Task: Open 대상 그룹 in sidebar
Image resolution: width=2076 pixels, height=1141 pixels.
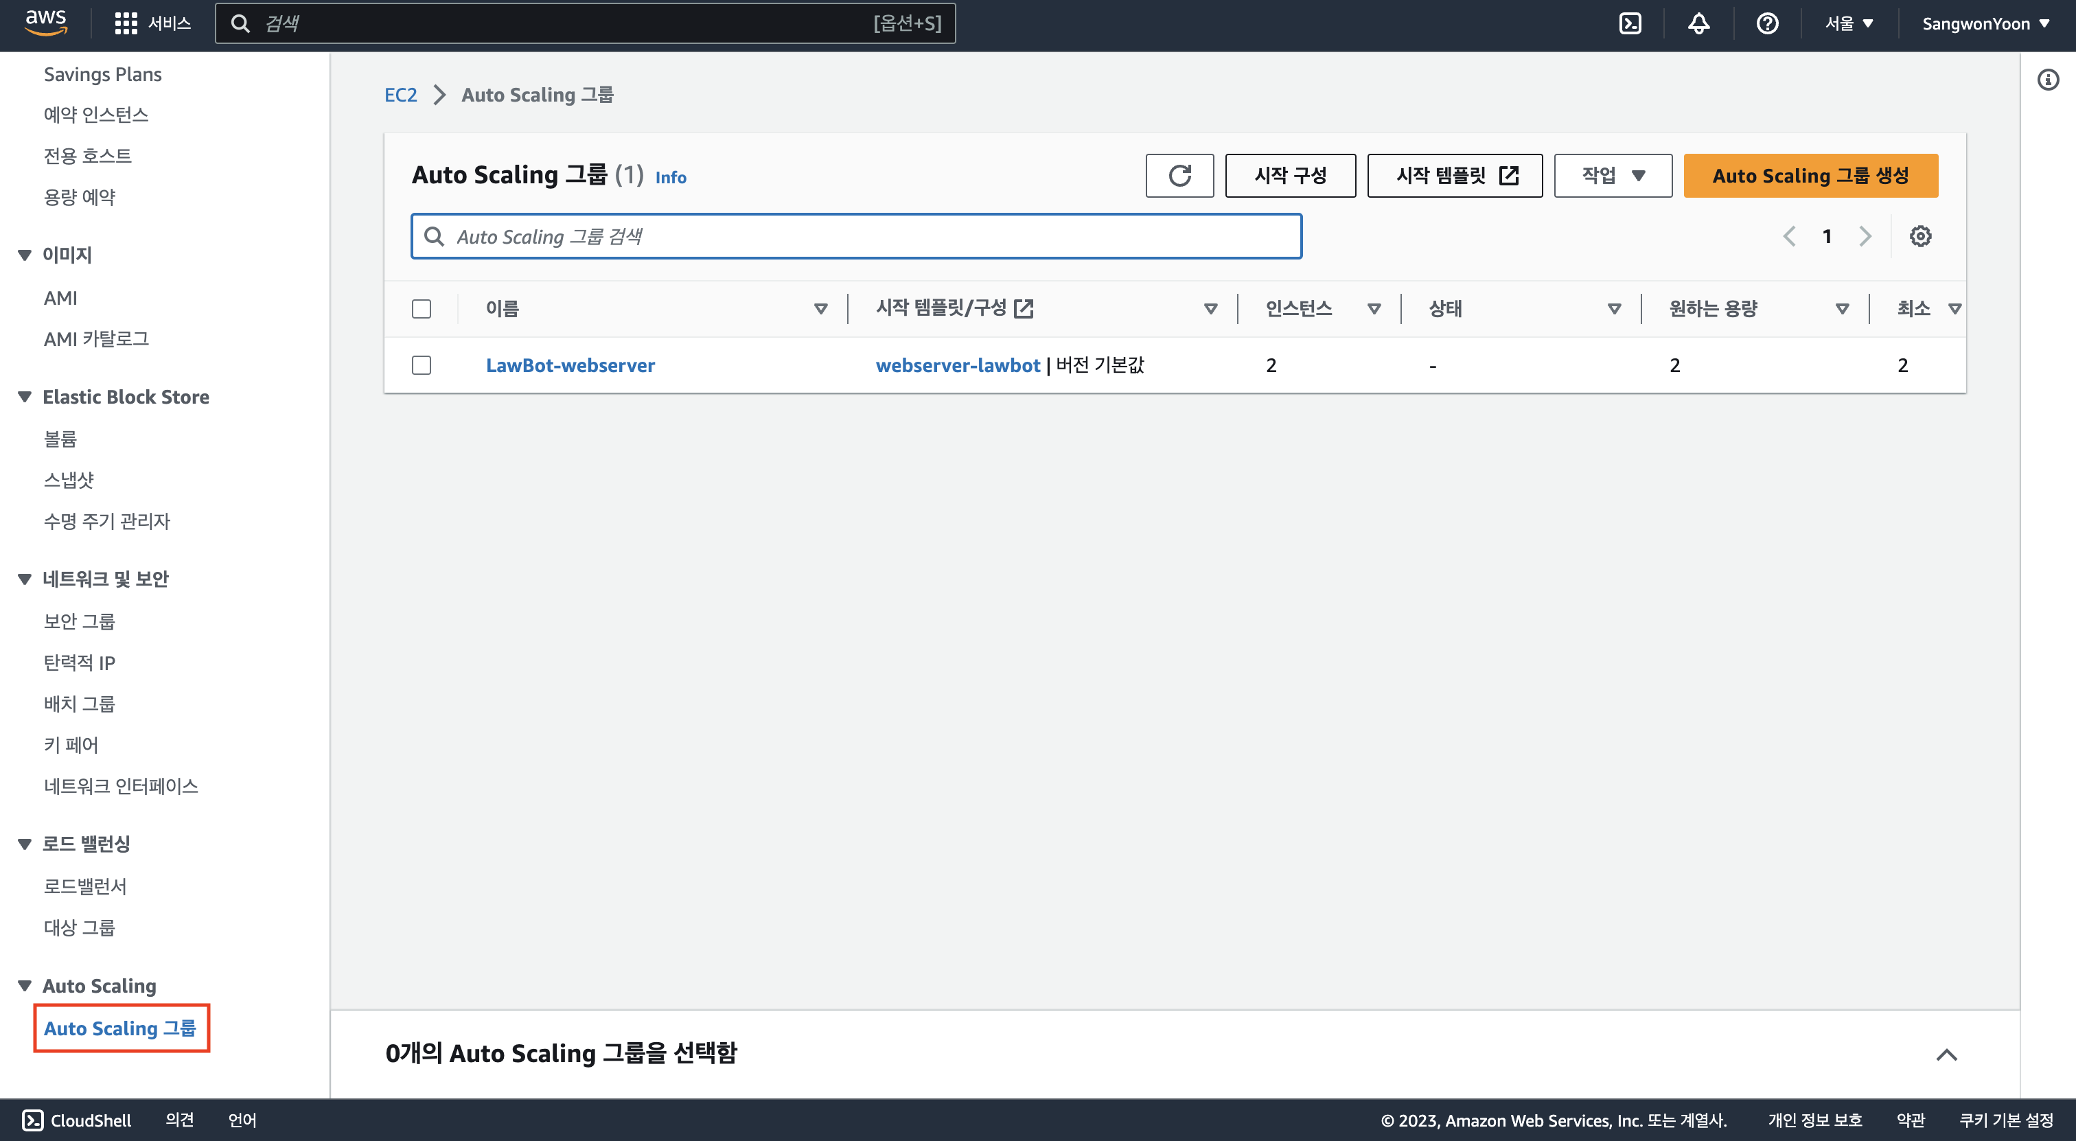Action: (x=79, y=927)
